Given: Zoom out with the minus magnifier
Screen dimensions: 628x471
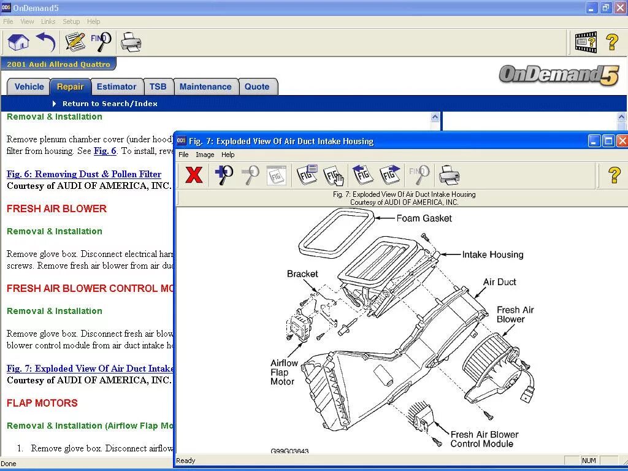Looking at the screenshot, I should click(x=250, y=175).
